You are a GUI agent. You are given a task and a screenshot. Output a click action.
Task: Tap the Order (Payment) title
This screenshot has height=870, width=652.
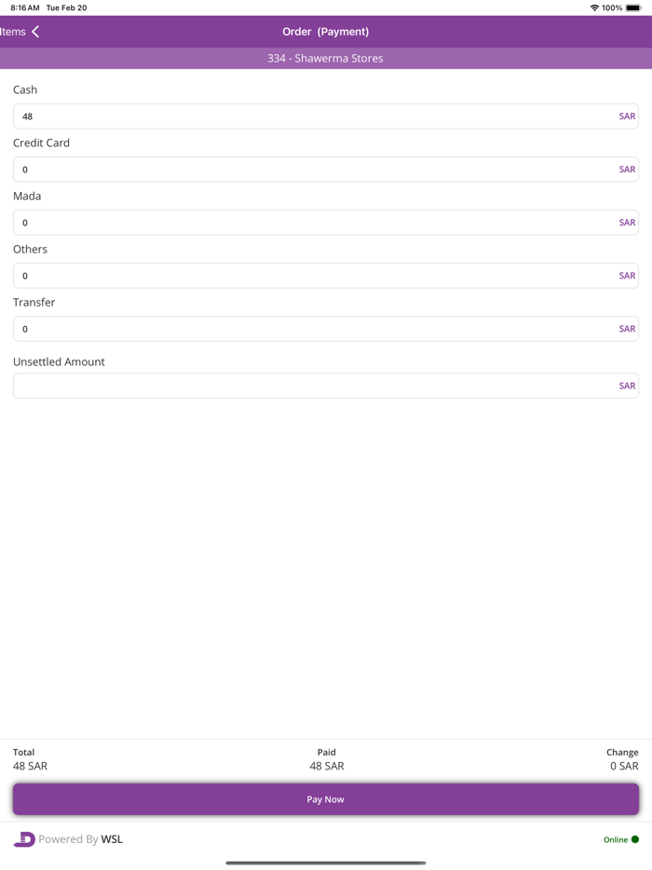tap(325, 32)
